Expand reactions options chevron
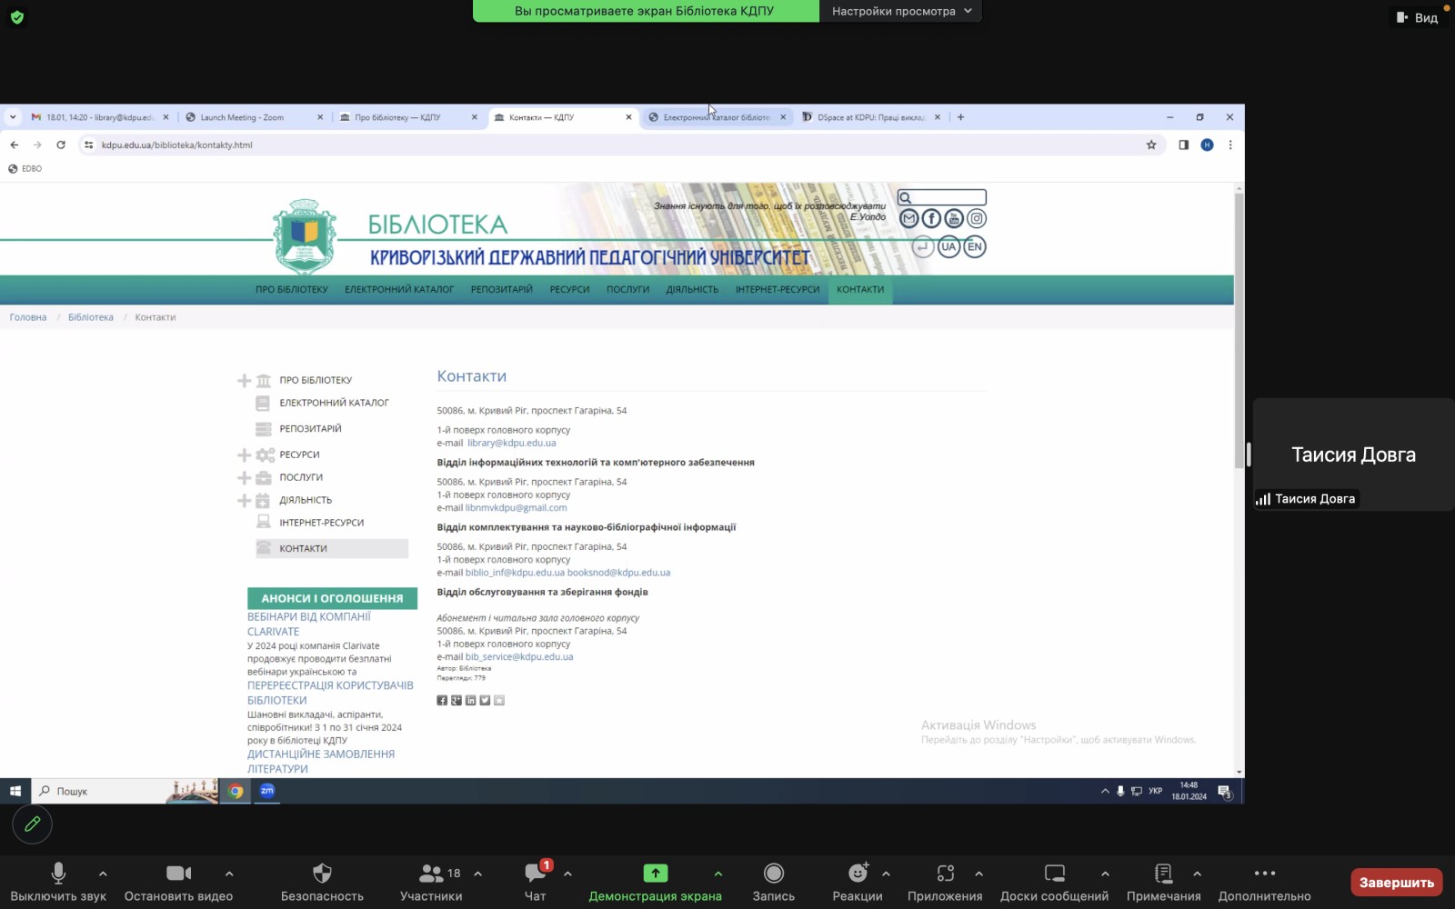1455x909 pixels. coord(886,874)
